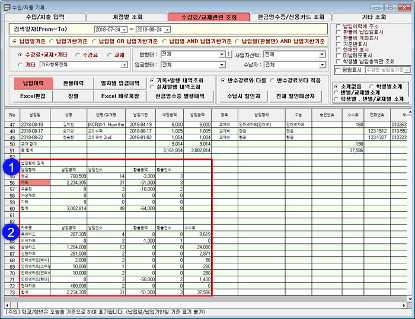
Task: Click the 현금영수증 발행내역 button
Action: [x=180, y=95]
